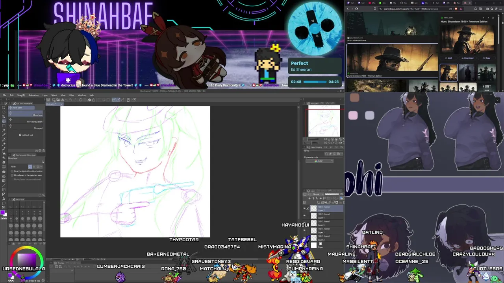Select the Move layer tool in toolbar
Screen dimensions: 504x283
(4, 121)
